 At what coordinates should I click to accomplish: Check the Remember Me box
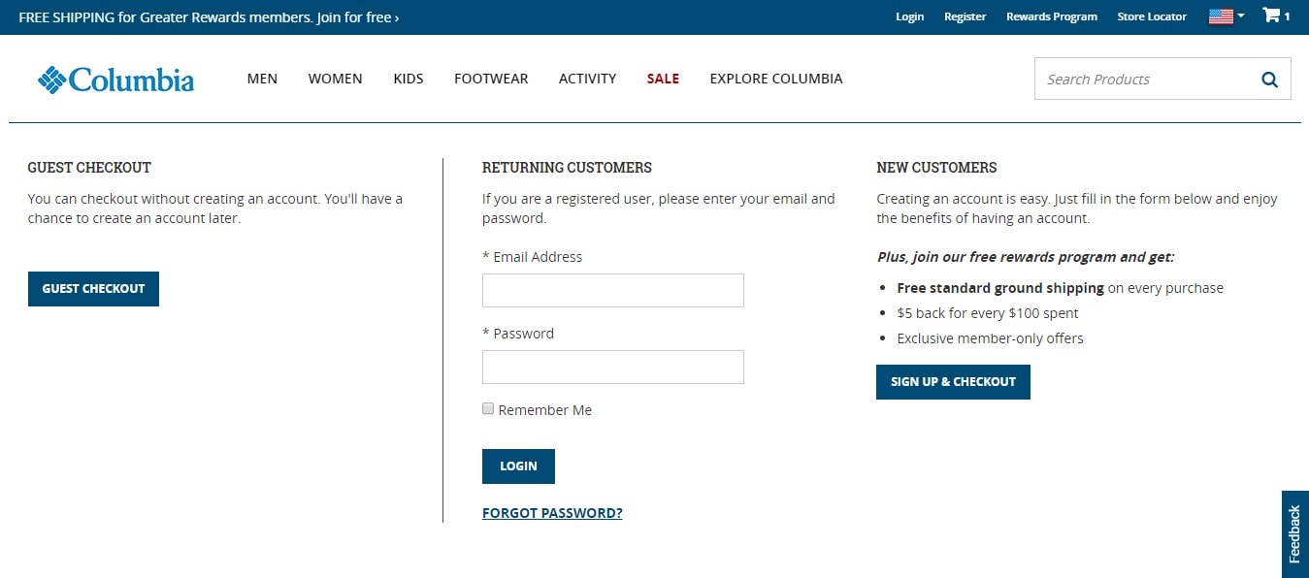click(488, 408)
